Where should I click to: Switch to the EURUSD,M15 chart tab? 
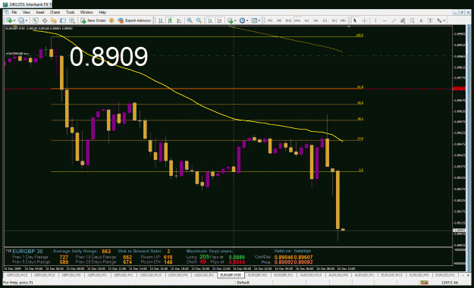coord(391,275)
